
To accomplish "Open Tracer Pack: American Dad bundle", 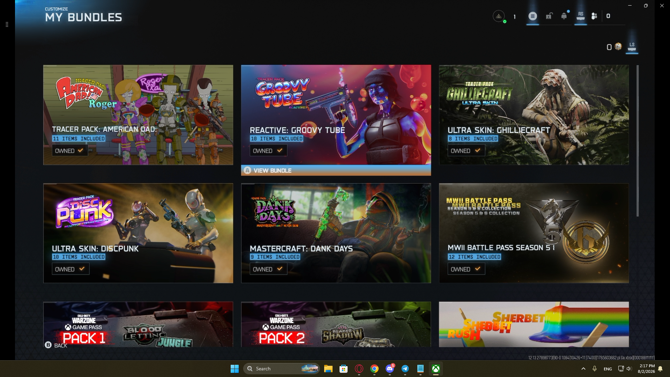I will (138, 115).
